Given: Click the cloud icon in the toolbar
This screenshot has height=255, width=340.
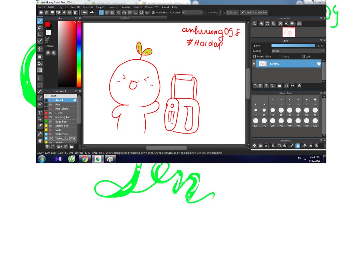Looking at the screenshot, I should [x=41, y=12].
